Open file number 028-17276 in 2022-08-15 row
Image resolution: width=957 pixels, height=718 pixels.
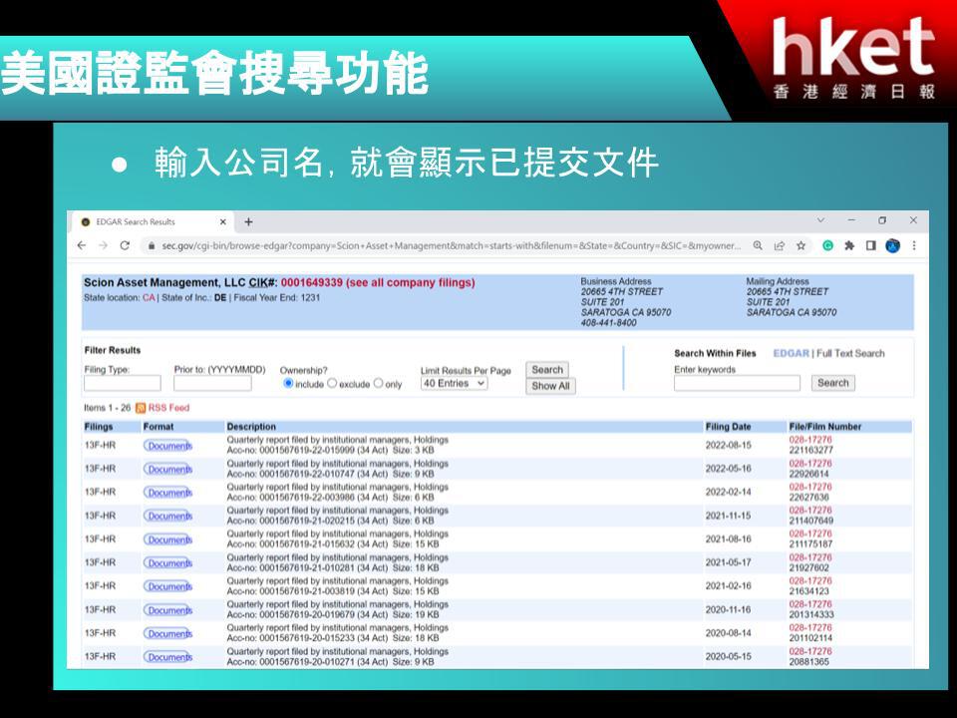(x=810, y=440)
